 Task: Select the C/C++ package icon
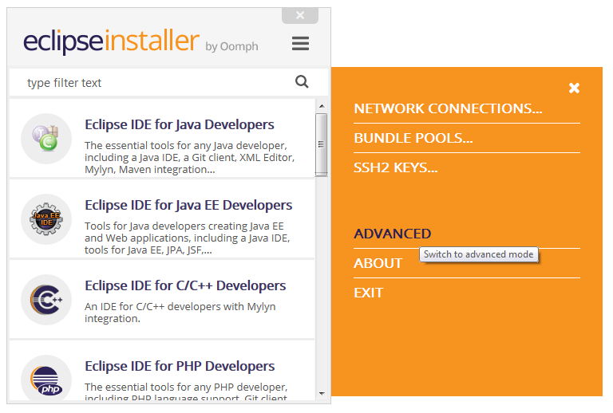tap(46, 300)
